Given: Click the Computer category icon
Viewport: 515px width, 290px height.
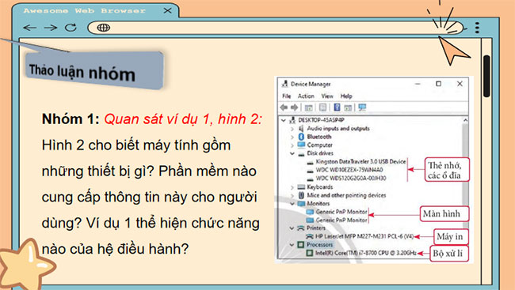Looking at the screenshot, I should point(301,145).
